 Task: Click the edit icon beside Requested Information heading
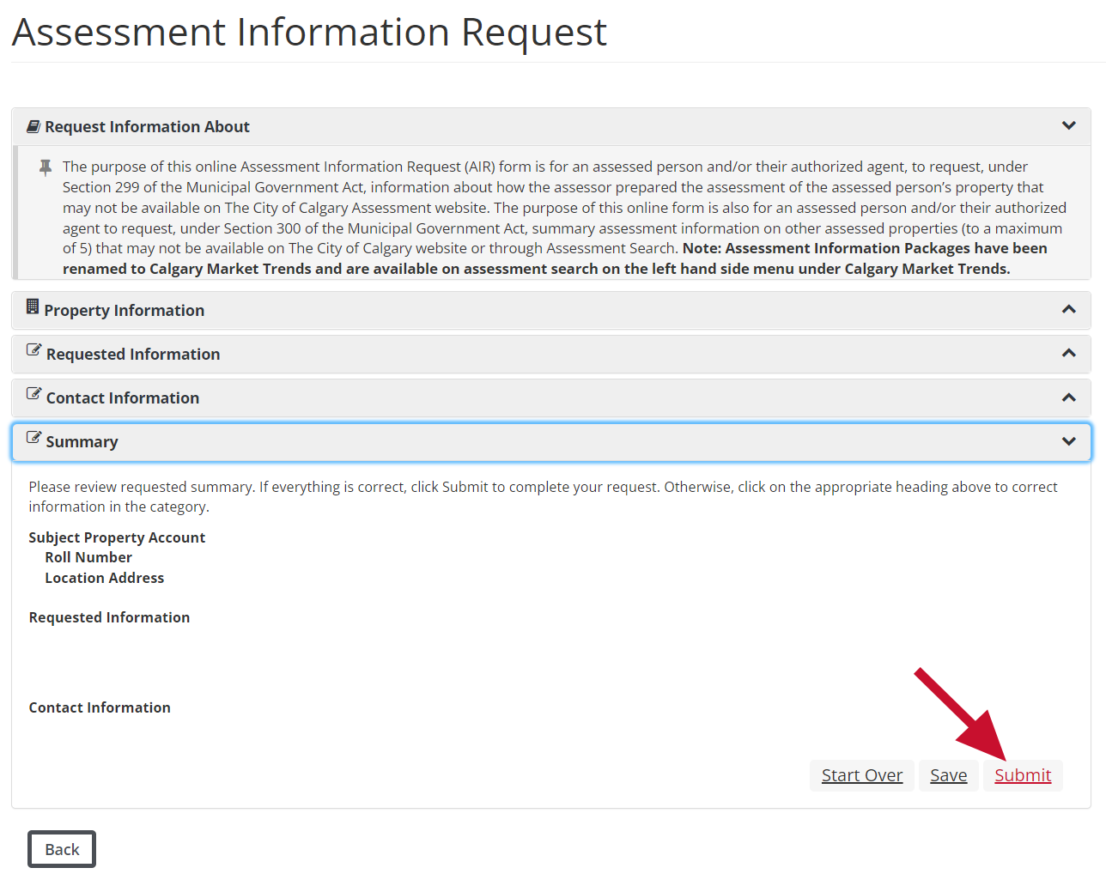click(x=33, y=350)
